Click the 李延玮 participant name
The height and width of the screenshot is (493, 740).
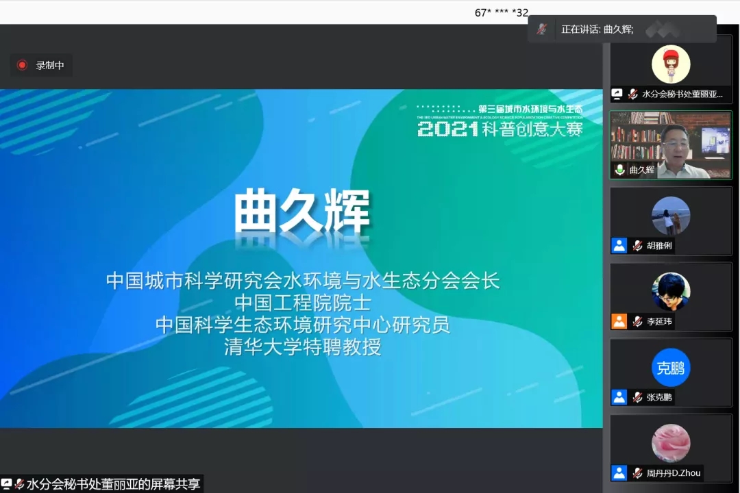[659, 321]
